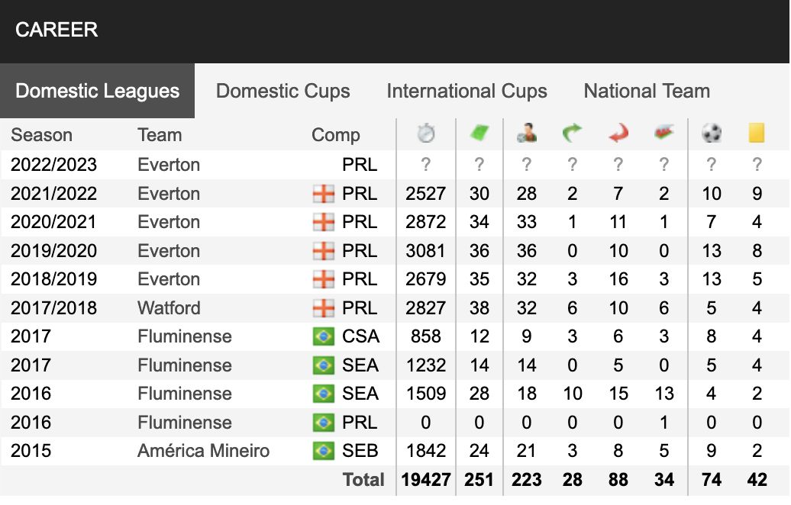Click the Season column header
The image size is (791, 505).
pos(41,135)
